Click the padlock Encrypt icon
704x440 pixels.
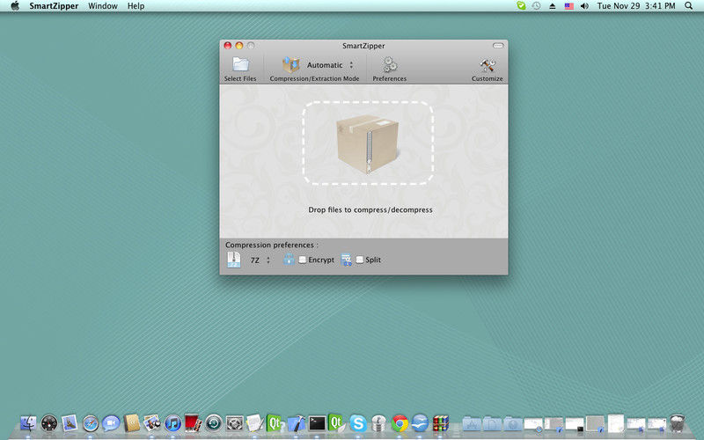coord(289,259)
